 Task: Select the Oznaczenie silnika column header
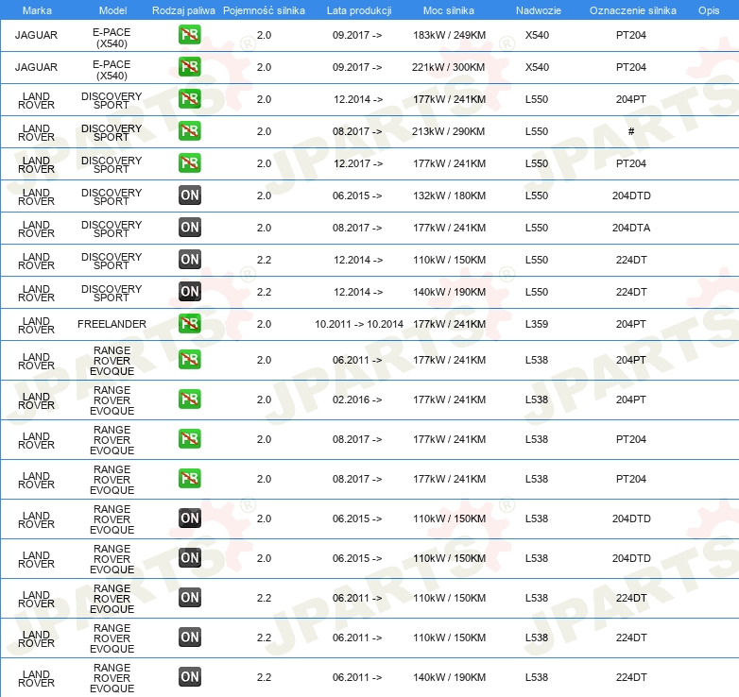[632, 10]
